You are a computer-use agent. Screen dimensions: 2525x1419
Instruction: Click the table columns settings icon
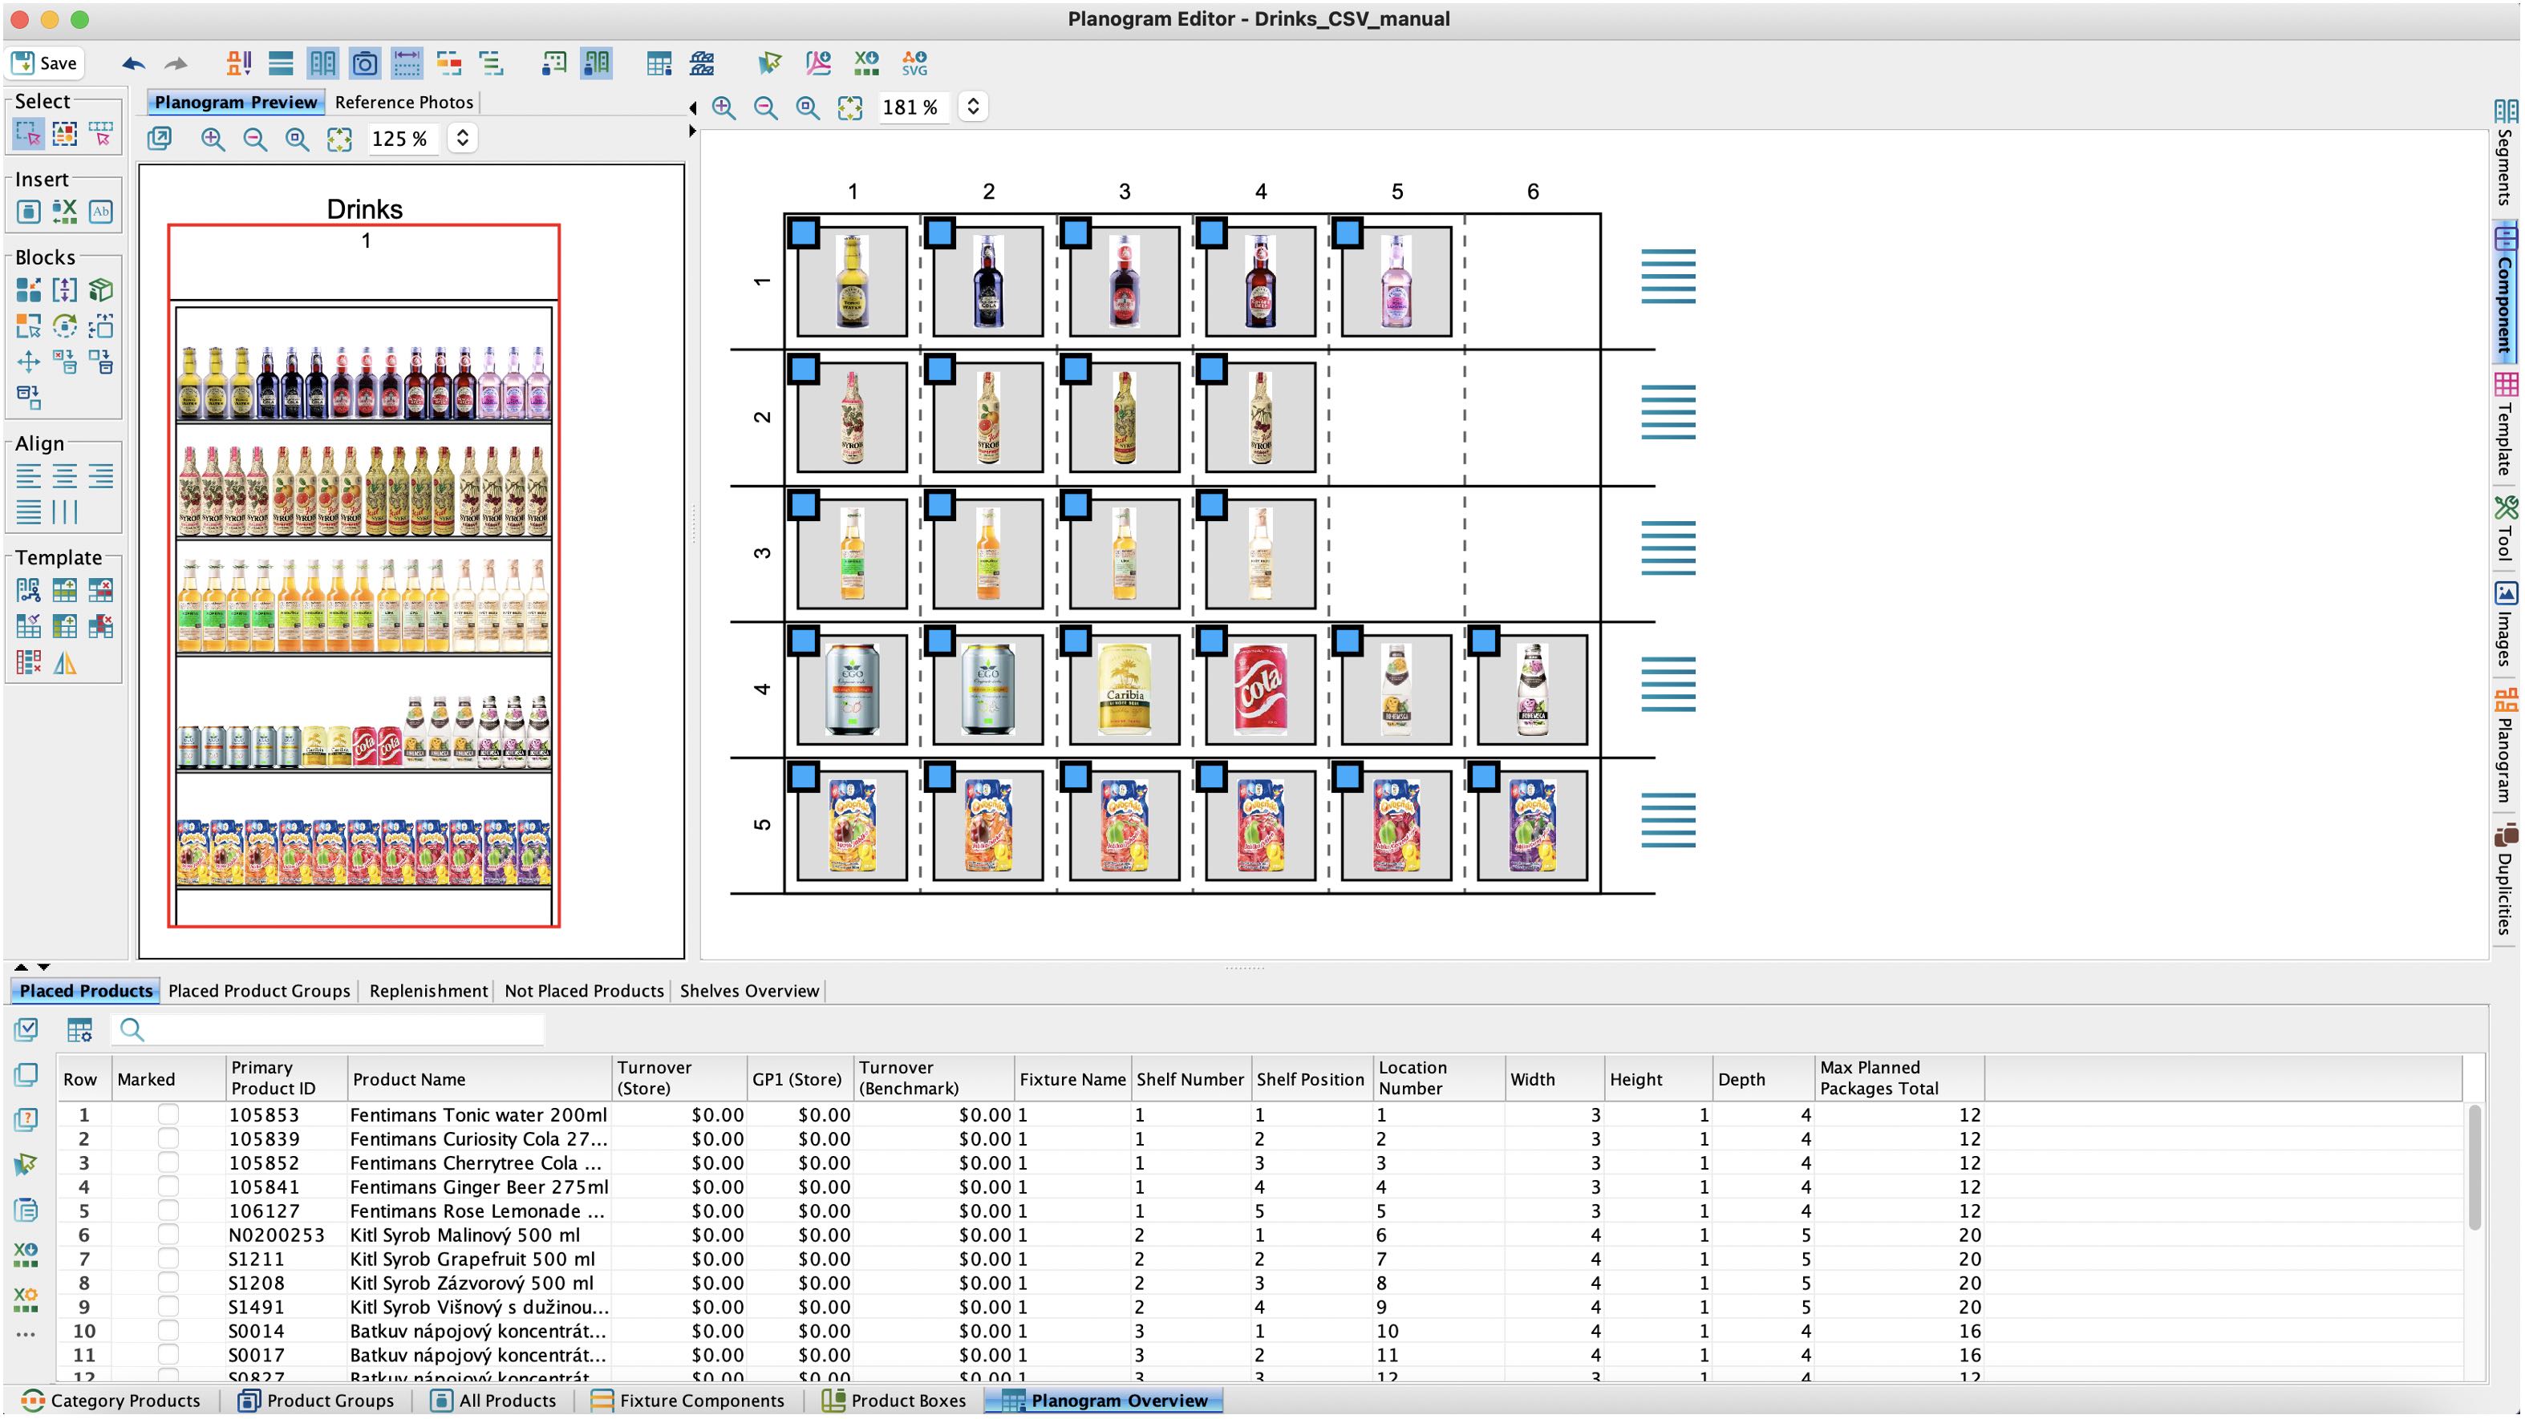coord(79,1029)
